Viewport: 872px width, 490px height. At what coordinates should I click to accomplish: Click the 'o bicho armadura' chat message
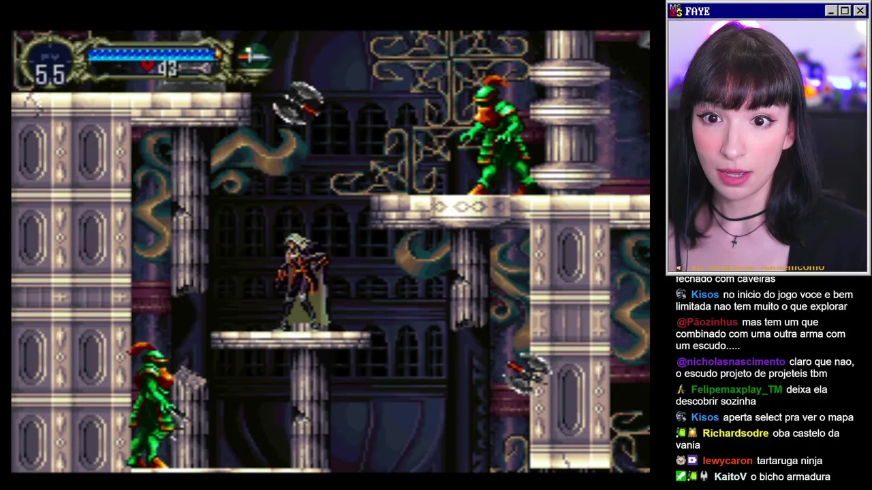[790, 477]
